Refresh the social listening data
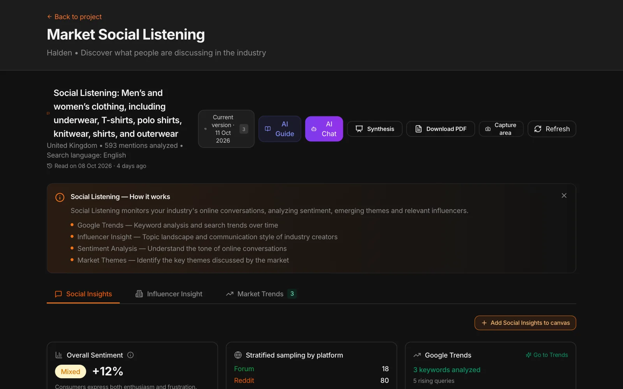Screen dimensions: 623x389 (552, 129)
